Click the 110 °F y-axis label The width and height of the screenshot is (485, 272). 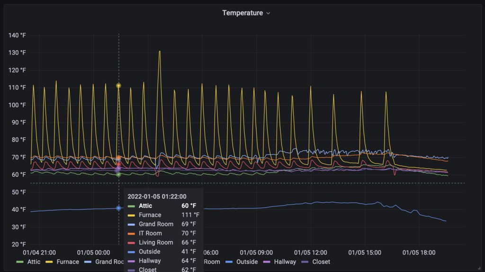click(x=17, y=88)
